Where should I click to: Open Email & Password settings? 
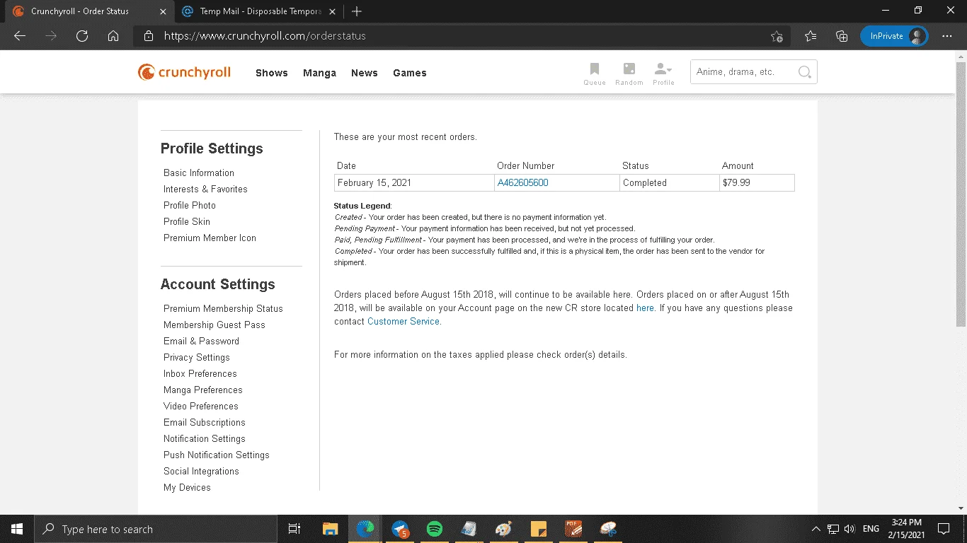201,341
